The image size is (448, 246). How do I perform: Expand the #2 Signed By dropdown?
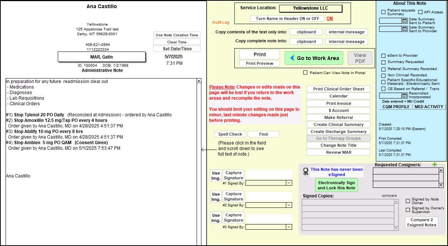(x=289, y=205)
